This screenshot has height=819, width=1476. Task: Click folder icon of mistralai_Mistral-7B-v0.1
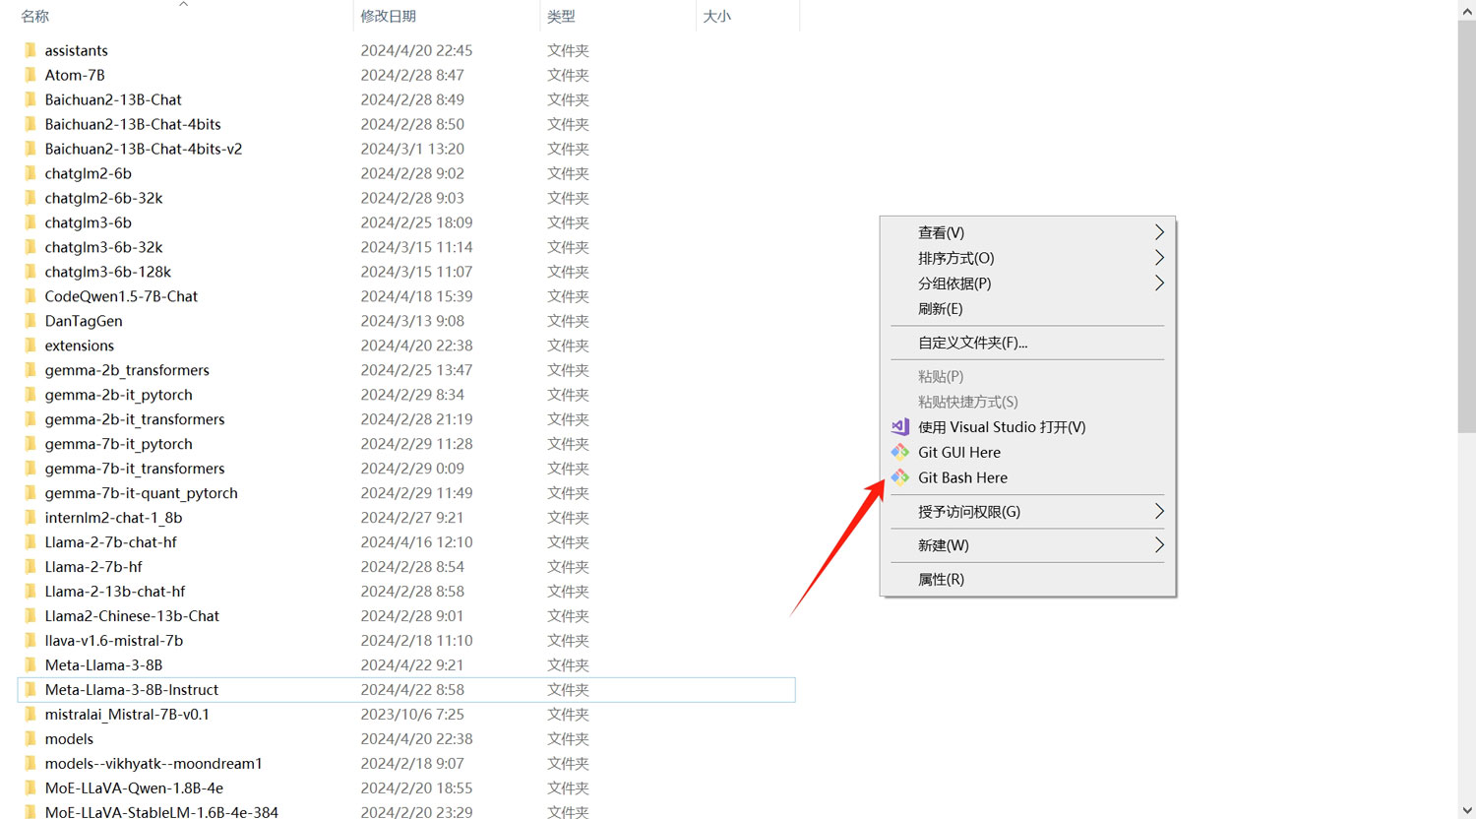(x=31, y=715)
